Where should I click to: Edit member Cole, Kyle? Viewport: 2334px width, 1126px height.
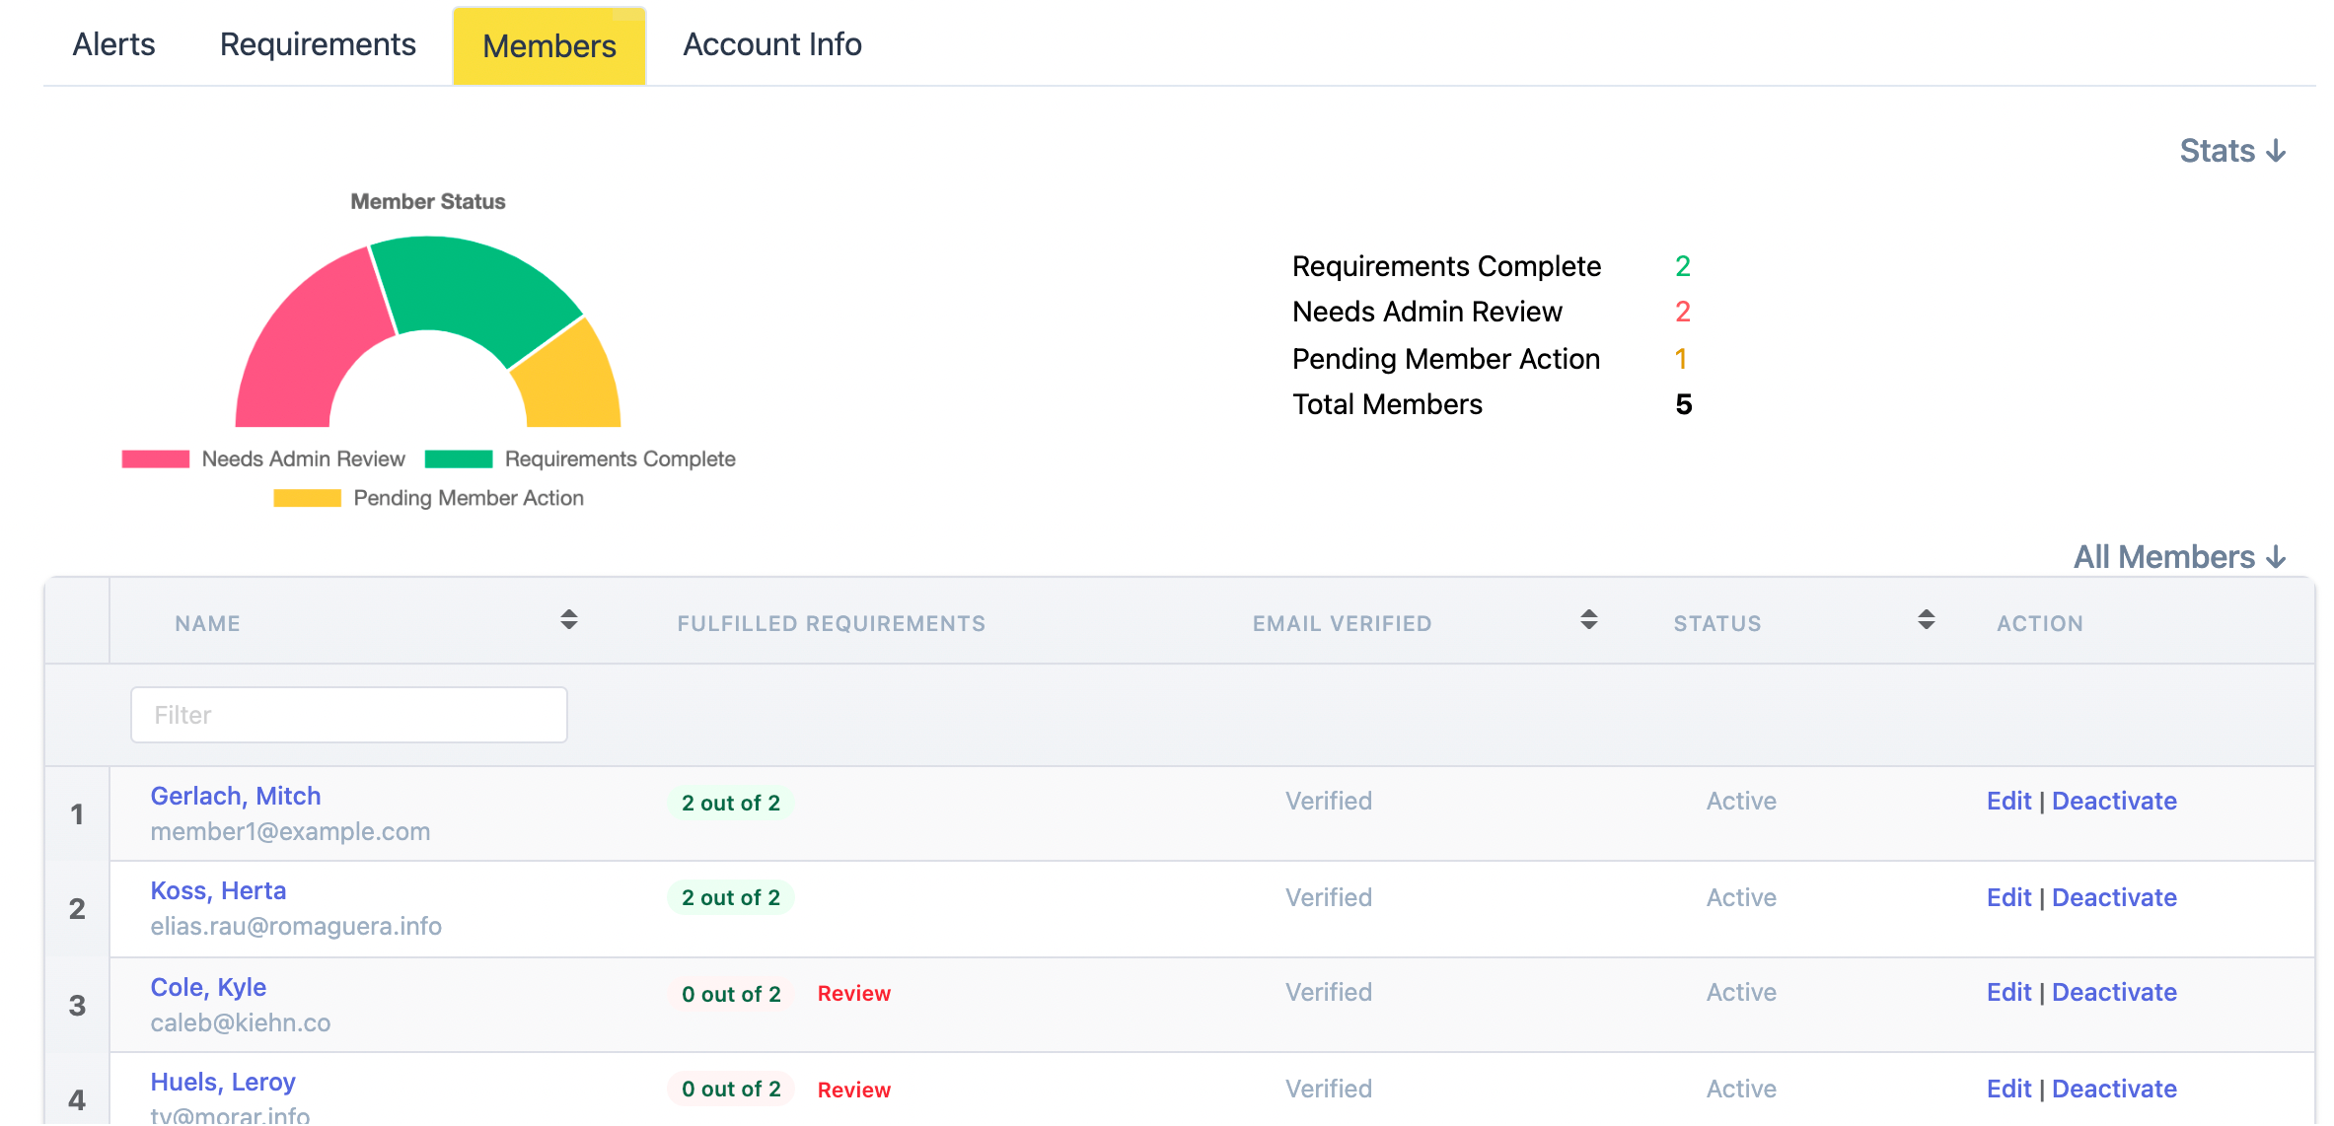point(2008,992)
